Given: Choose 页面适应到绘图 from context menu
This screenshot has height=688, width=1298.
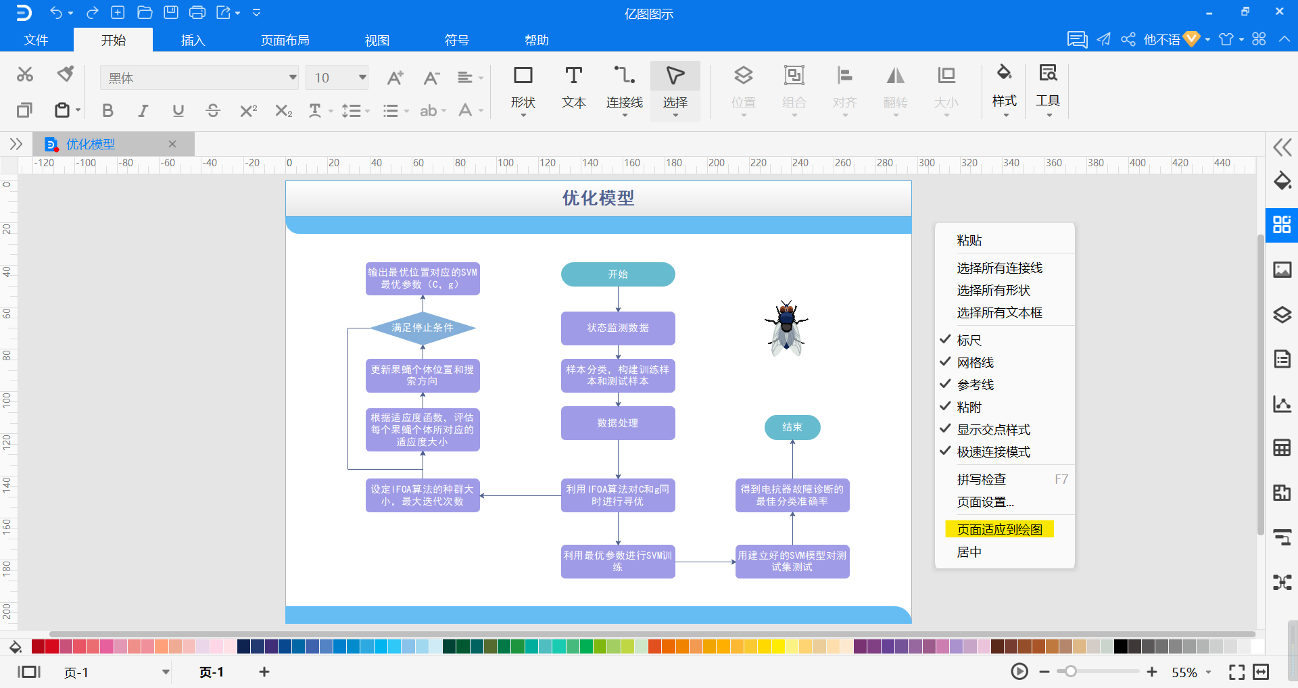Looking at the screenshot, I should coord(999,529).
